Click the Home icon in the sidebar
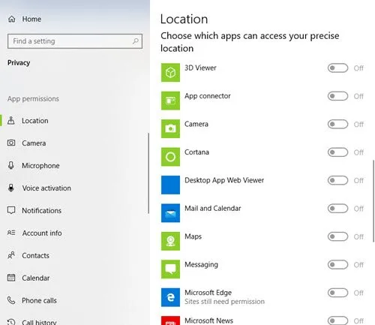 click(x=12, y=19)
